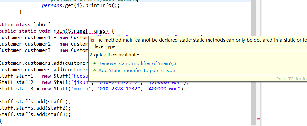Place cursor on persons.get(i).printInfo() line

click(81, 5)
